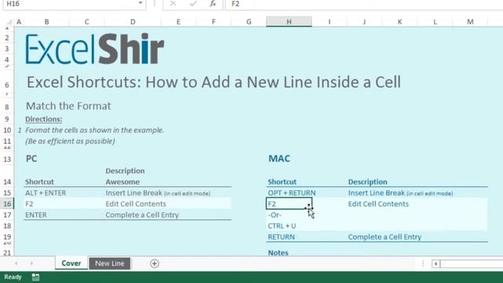Image resolution: width=503 pixels, height=283 pixels.
Task: Open the Insert Function fx icon
Action: pyautogui.click(x=213, y=3)
